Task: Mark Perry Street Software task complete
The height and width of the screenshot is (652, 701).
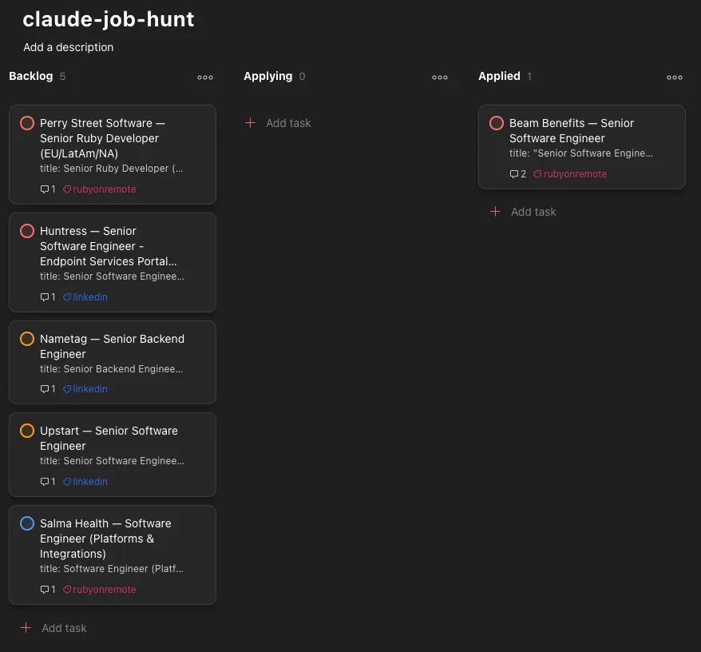Action: click(27, 123)
